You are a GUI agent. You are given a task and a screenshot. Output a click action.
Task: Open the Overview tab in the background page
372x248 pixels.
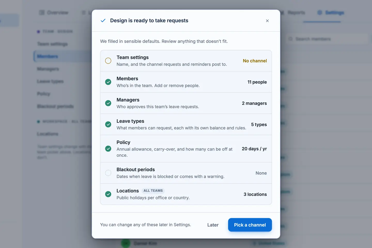[54, 13]
